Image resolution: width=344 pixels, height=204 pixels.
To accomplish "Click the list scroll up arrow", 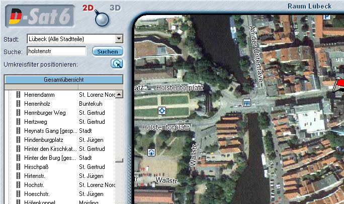I will point(119,94).
